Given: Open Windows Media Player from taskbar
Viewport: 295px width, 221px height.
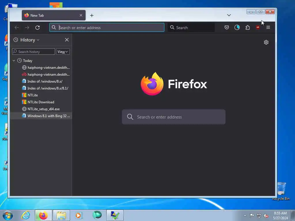Looking at the screenshot, I should pyautogui.click(x=79, y=215).
